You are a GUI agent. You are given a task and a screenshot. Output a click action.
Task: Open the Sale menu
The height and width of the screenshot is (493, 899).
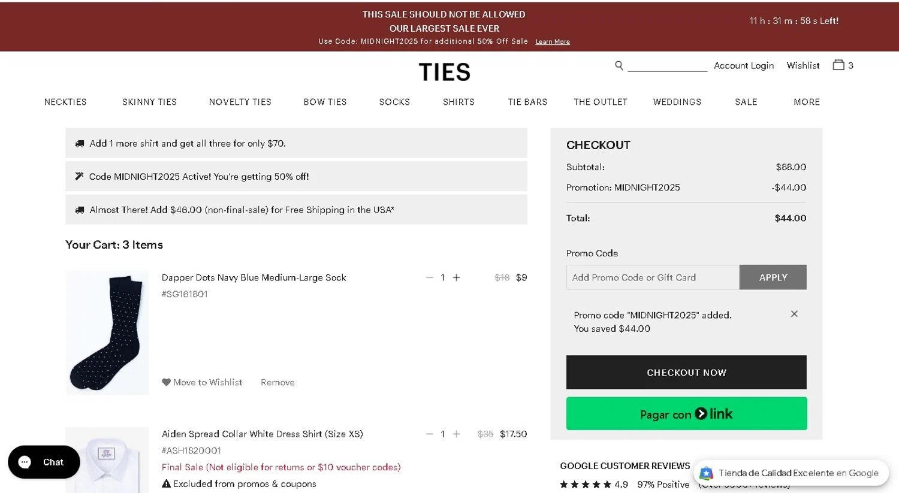(x=746, y=102)
